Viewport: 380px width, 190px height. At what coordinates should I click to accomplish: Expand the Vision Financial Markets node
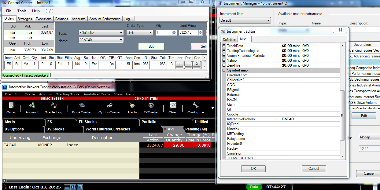[224, 56]
